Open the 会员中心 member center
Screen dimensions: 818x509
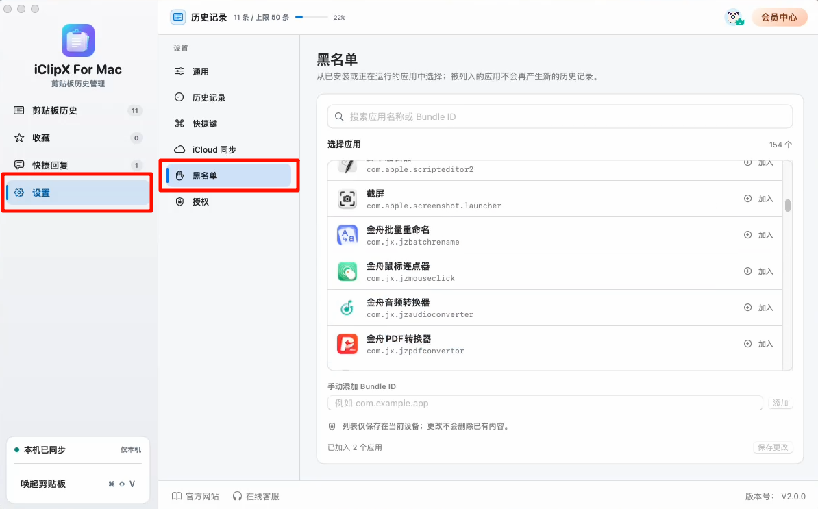pyautogui.click(x=779, y=17)
